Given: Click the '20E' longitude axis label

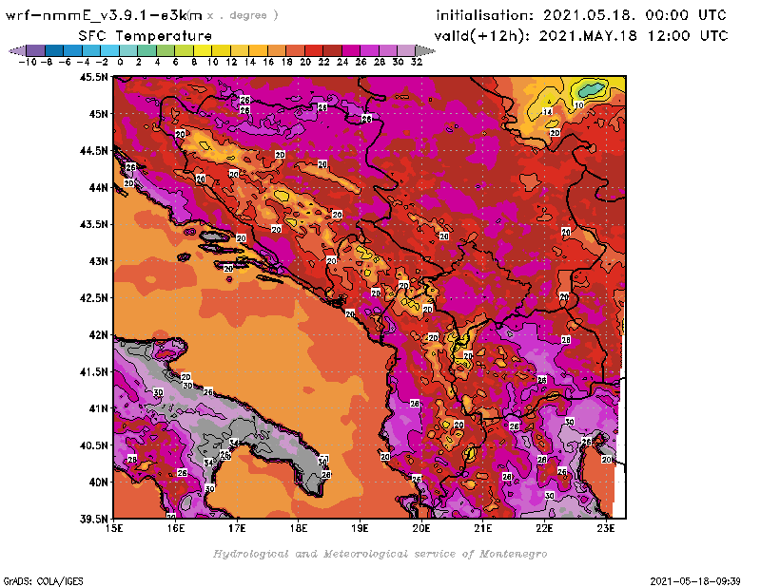Looking at the screenshot, I should tap(421, 528).
